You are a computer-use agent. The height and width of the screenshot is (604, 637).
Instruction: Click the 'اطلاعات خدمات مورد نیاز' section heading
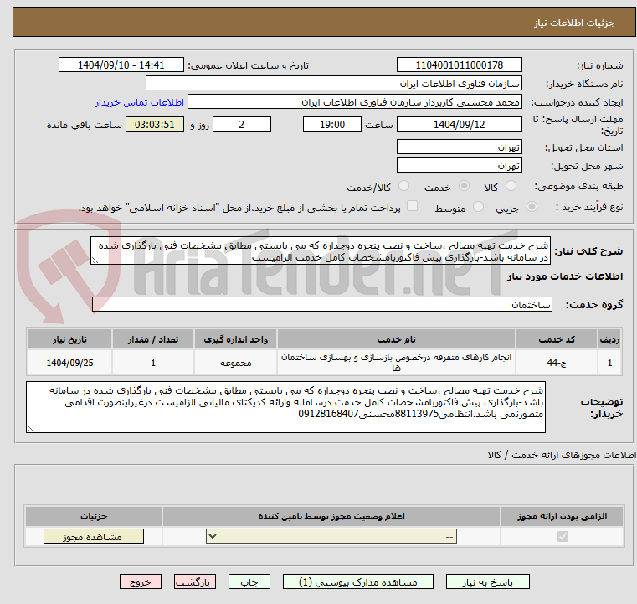click(x=565, y=276)
